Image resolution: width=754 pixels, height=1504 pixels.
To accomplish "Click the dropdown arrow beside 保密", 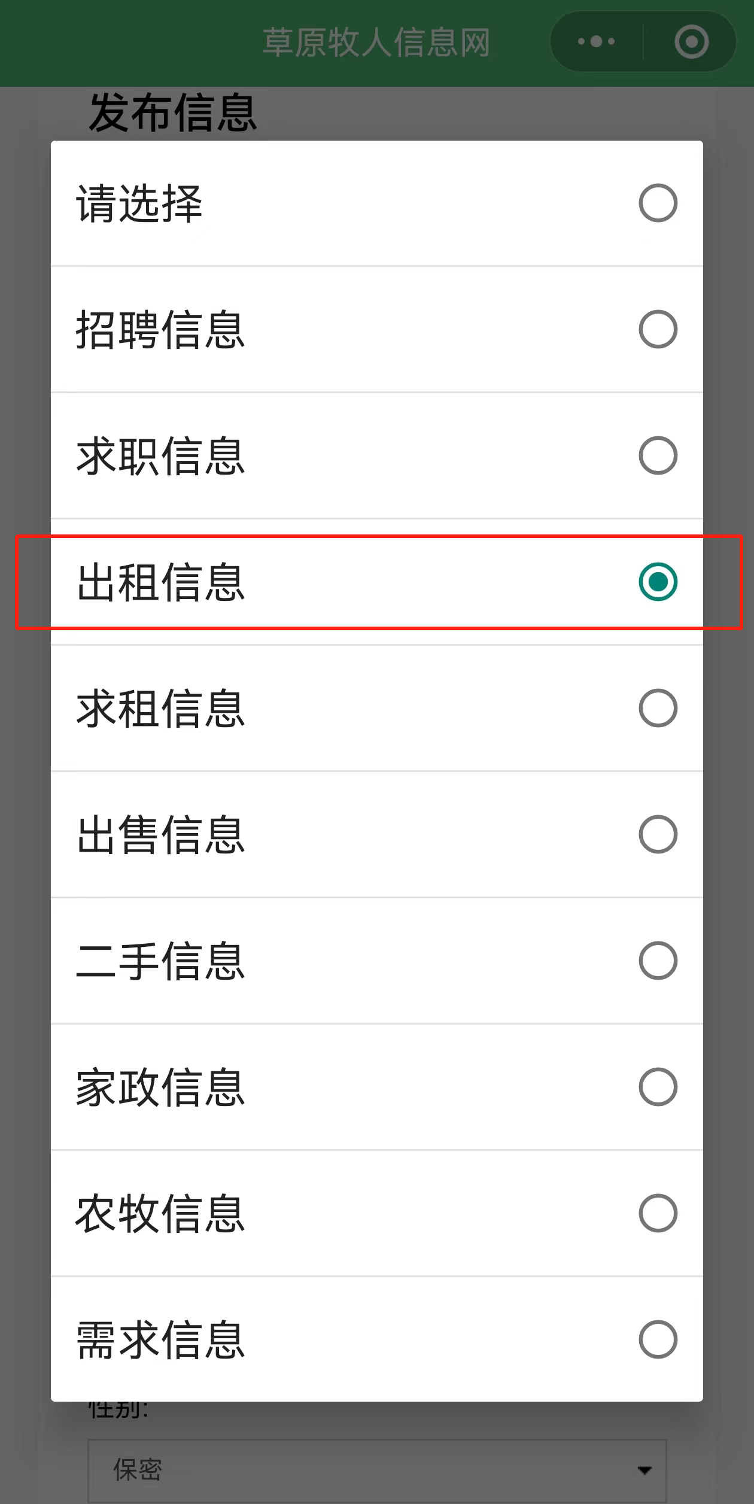I will [x=644, y=1470].
